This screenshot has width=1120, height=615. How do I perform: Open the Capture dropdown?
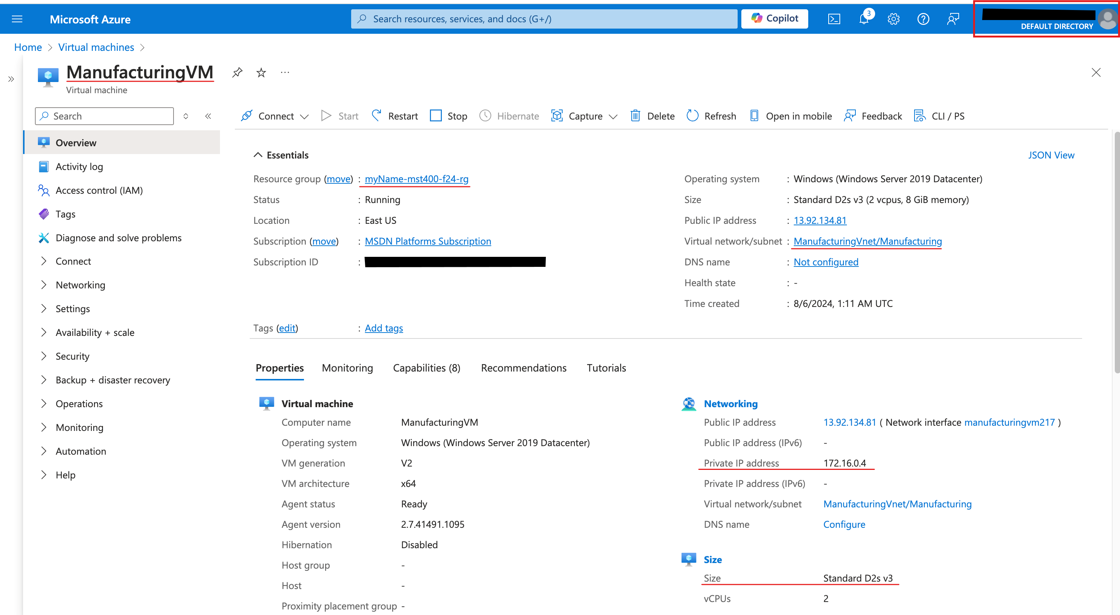click(585, 116)
